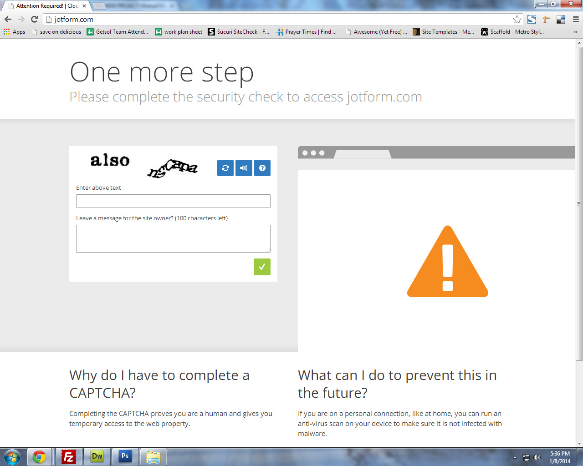Switch to the second blurred browser tab
The width and height of the screenshot is (583, 466).
(x=134, y=6)
